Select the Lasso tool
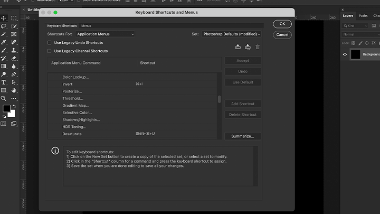The image size is (380, 214). [x=4, y=26]
